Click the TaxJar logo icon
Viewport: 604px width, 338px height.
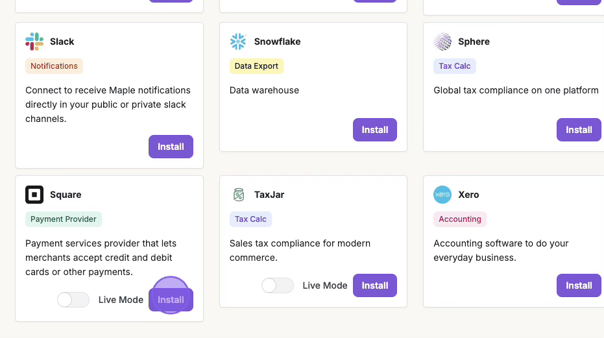(238, 195)
